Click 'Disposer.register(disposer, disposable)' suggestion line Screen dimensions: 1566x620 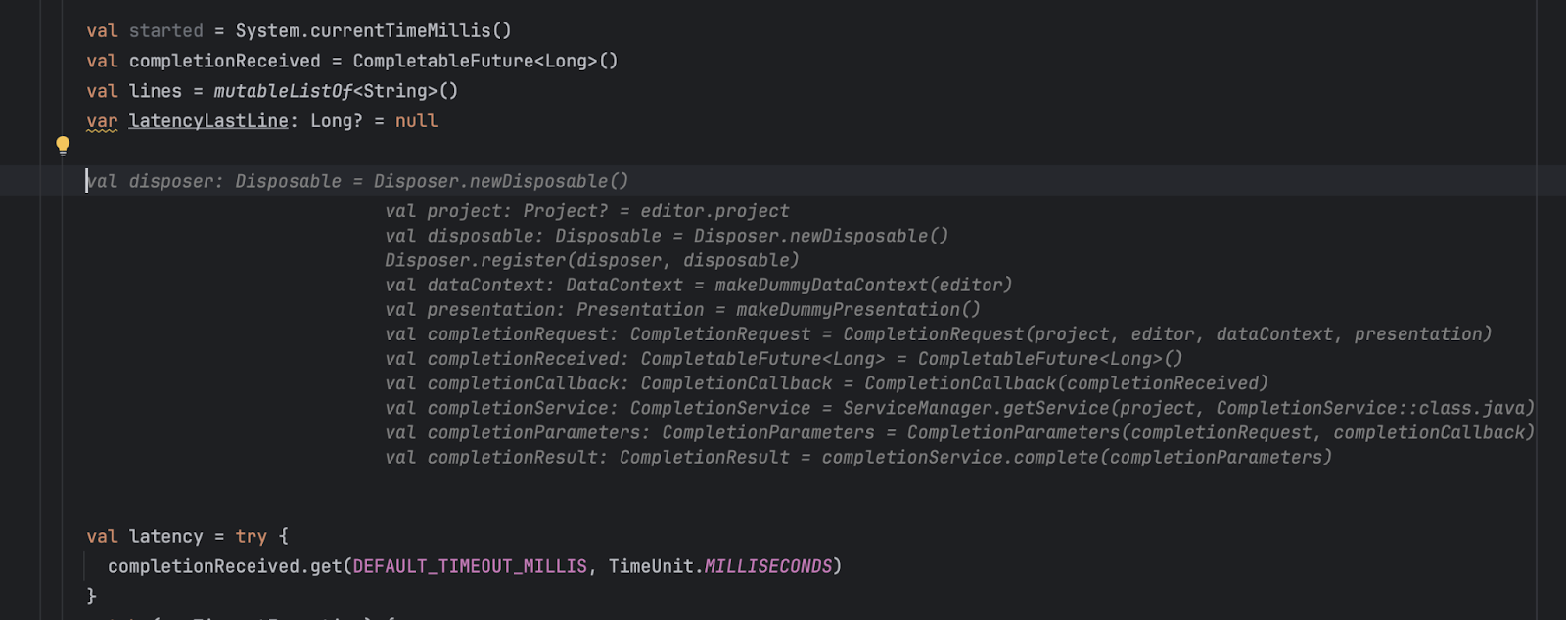point(592,260)
